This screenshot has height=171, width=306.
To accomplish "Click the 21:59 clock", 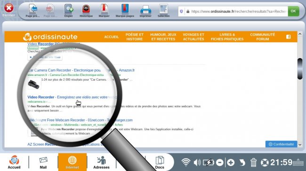I will click(281, 162).
